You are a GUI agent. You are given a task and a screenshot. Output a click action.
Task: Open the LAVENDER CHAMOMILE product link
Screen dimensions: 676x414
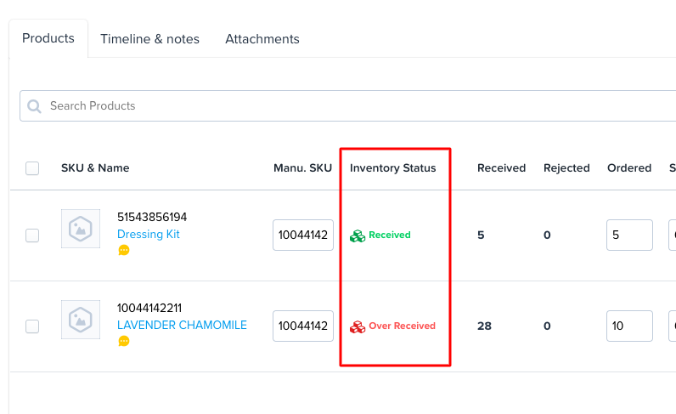(x=182, y=325)
